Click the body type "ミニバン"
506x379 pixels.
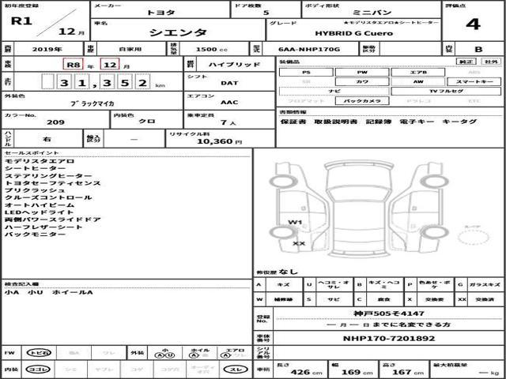click(372, 13)
